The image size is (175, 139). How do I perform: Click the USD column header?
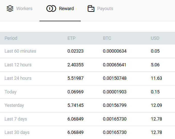[155, 38]
